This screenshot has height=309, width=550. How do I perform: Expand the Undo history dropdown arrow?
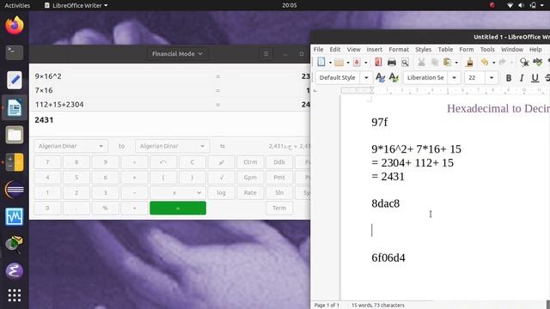(x=493, y=63)
